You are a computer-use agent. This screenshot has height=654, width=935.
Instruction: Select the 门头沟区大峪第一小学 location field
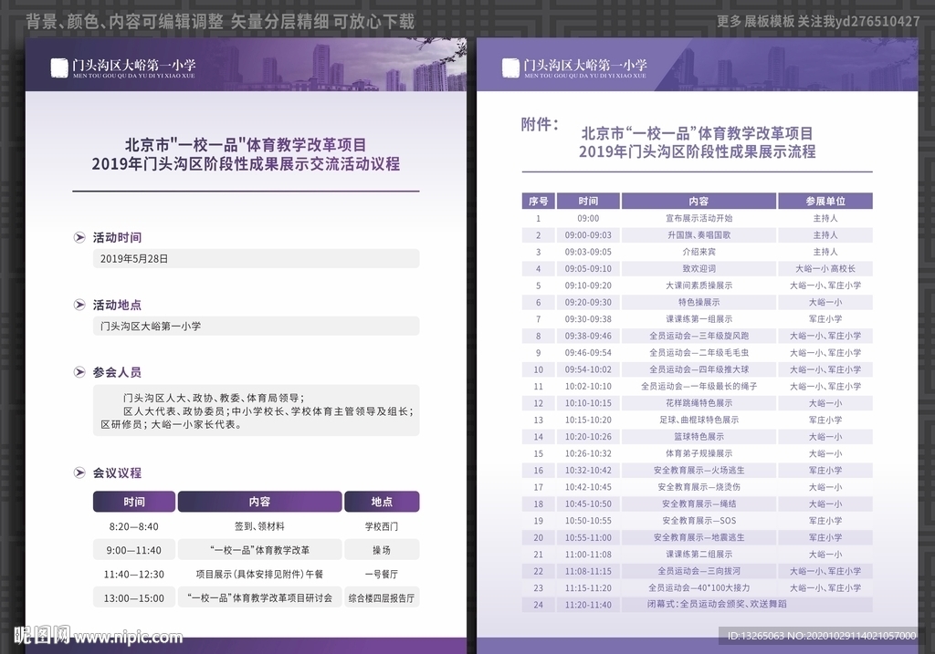256,326
